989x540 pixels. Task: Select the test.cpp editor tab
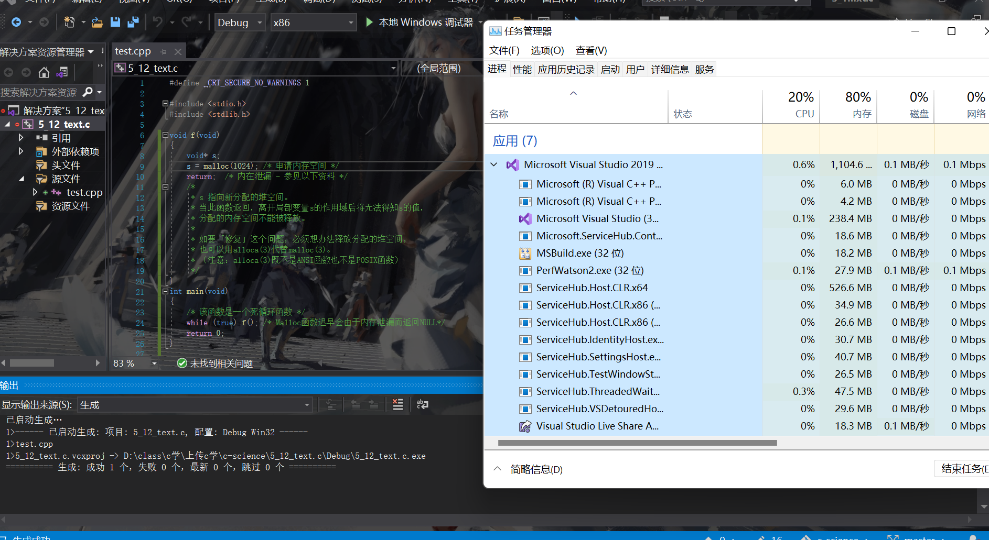(x=133, y=51)
